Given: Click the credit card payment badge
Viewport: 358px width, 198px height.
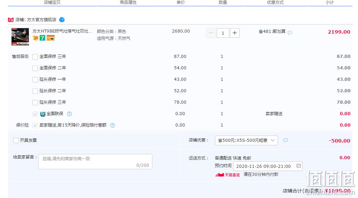Looking at the screenshot, I should 51,38.
